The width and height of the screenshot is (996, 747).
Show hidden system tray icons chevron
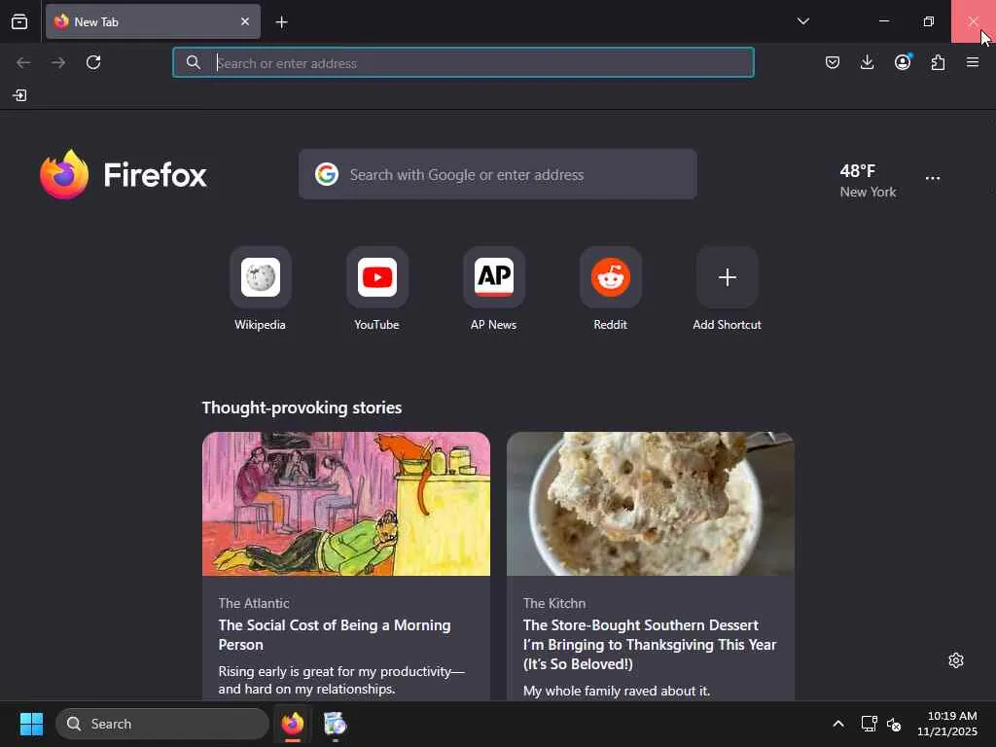click(x=838, y=724)
